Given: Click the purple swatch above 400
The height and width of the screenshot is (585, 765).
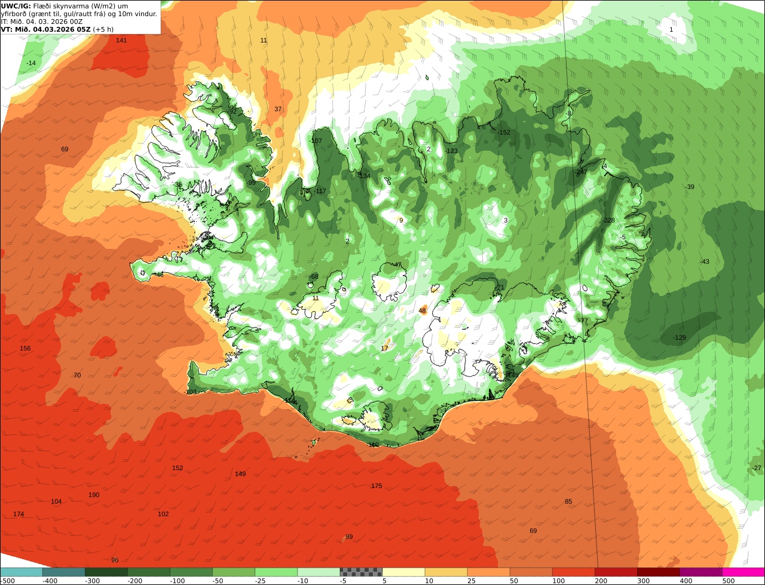Looking at the screenshot, I should [x=701, y=572].
